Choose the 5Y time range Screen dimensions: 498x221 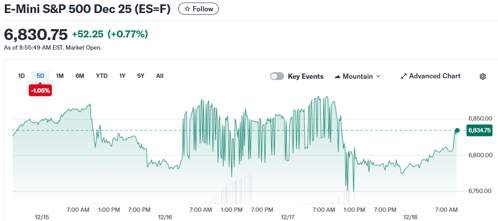point(141,76)
